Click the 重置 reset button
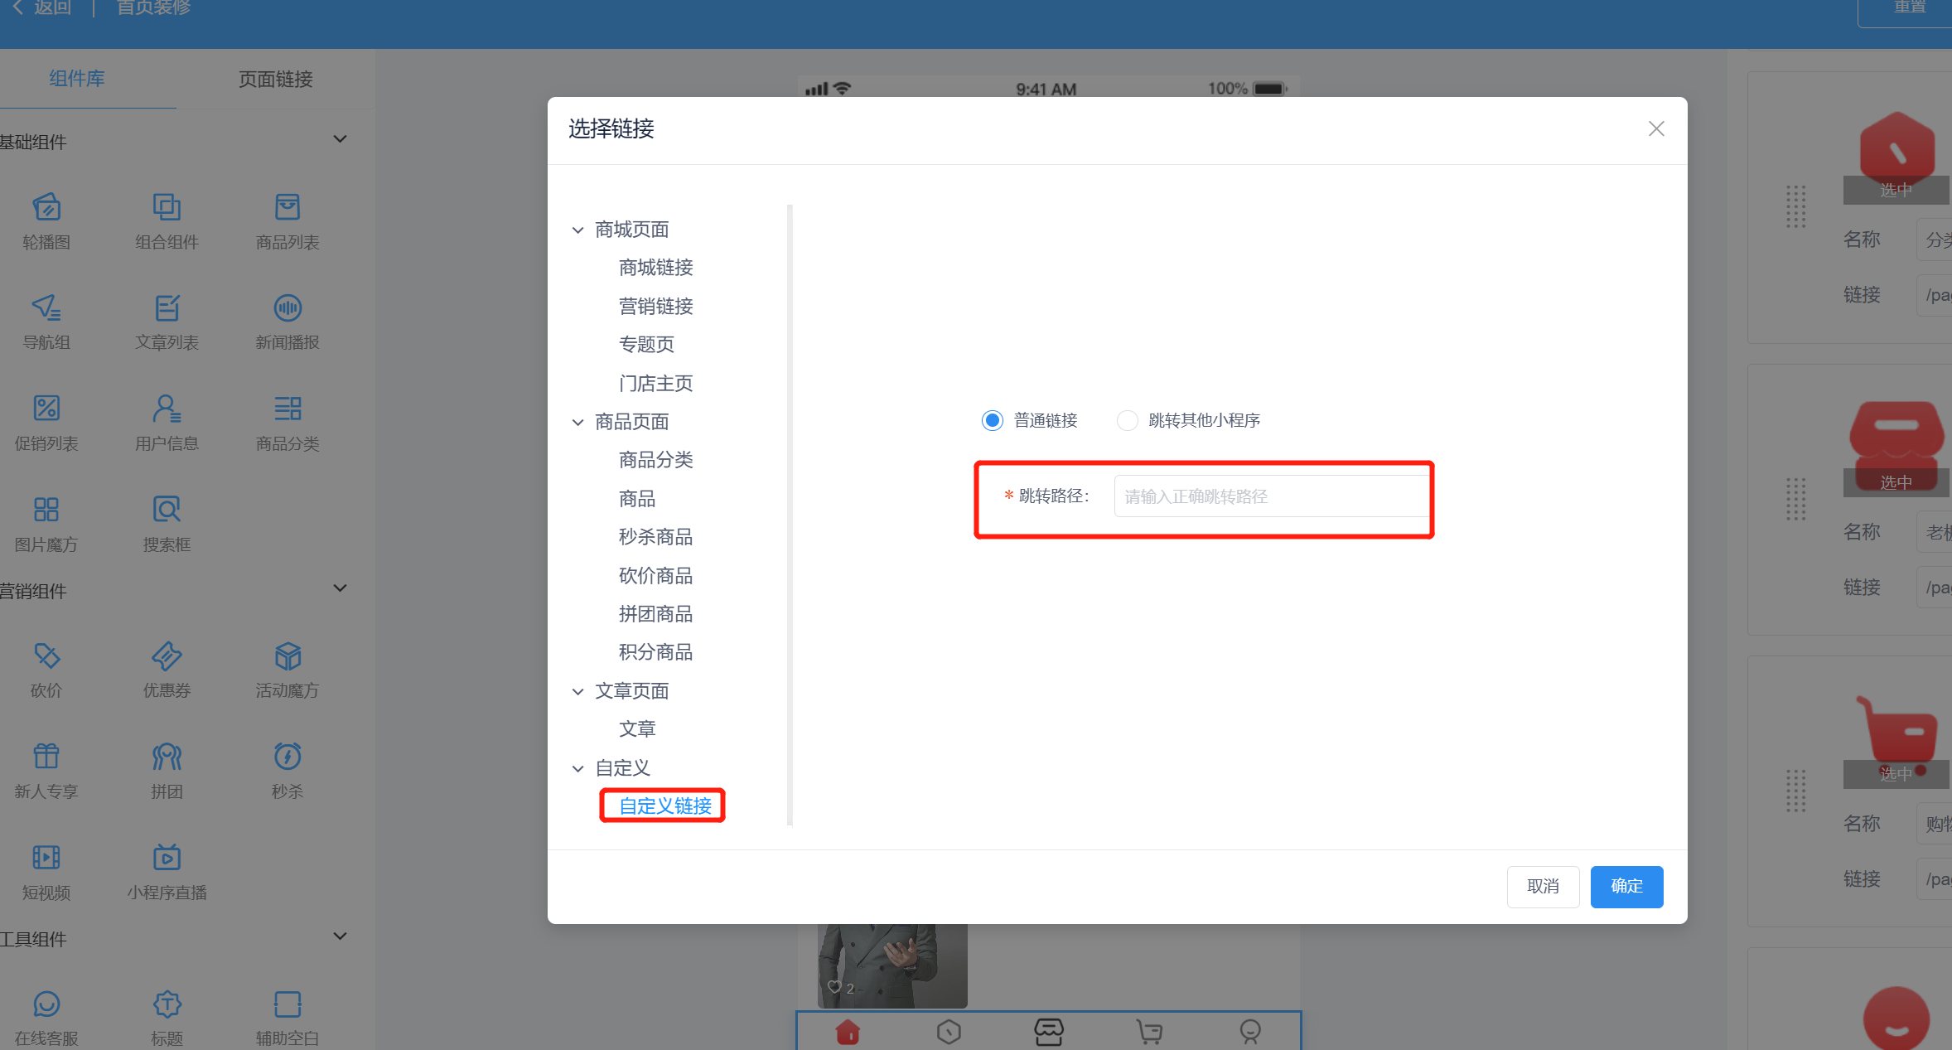1952x1050 pixels. pos(1910,8)
